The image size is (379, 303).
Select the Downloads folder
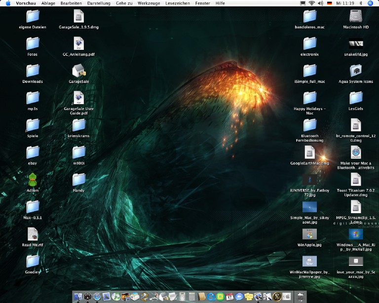point(33,71)
